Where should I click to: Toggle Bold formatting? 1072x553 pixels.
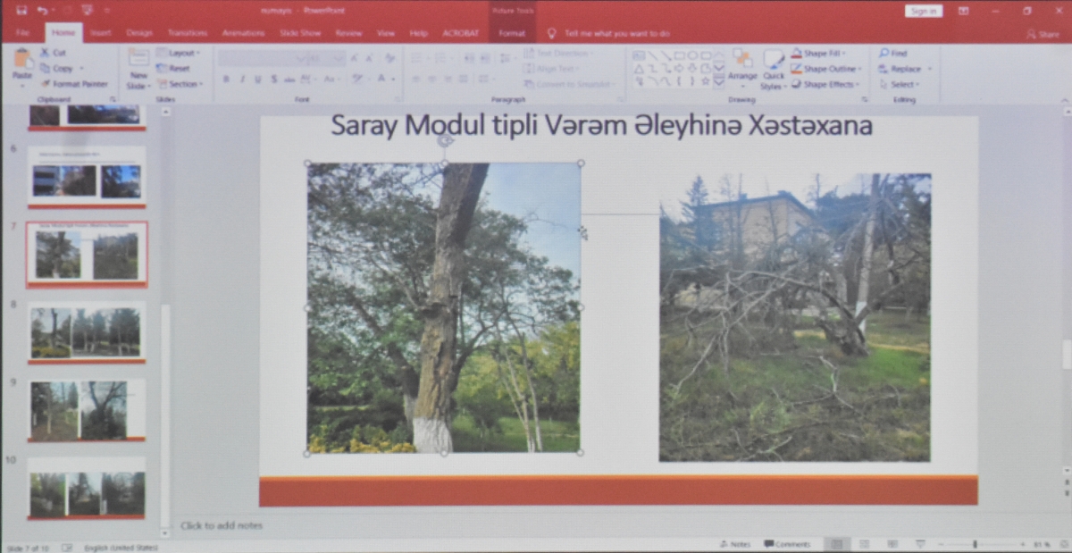(226, 80)
